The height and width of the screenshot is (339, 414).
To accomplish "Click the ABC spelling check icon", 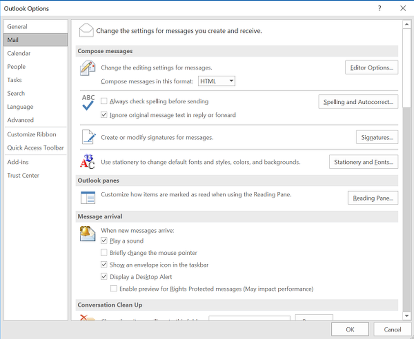I will [x=88, y=102].
